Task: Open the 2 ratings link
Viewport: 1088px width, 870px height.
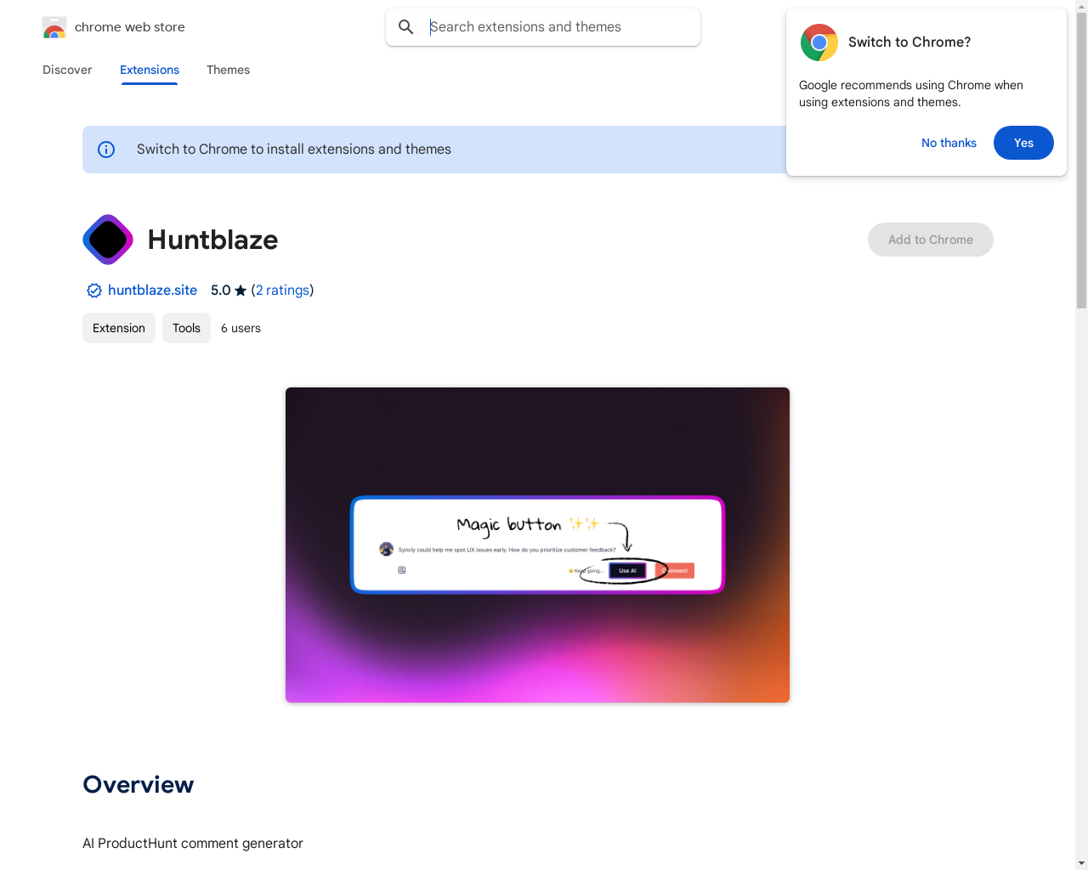Action: pyautogui.click(x=282, y=291)
